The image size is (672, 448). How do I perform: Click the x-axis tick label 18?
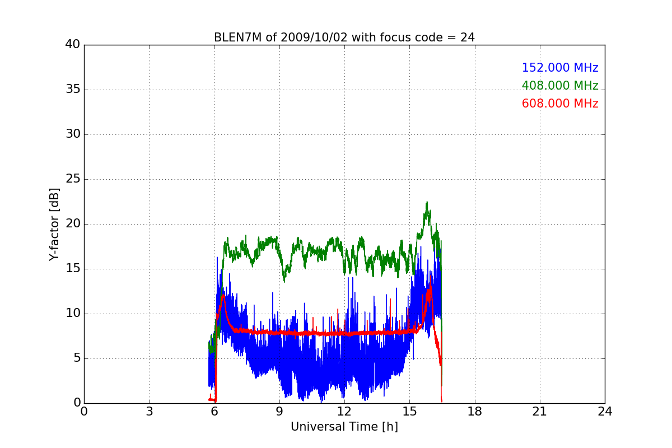coord(474,411)
